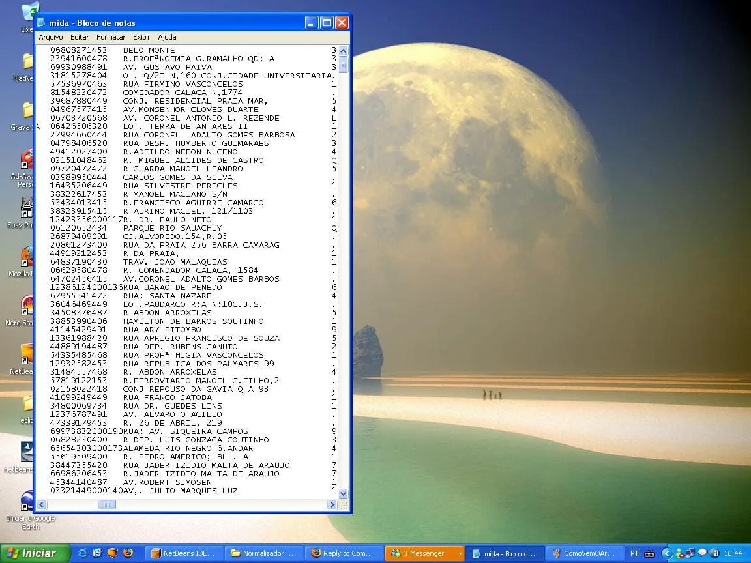This screenshot has height=563, width=751.
Task: Open the Recycle Bin desktop icon
Action: (x=28, y=13)
